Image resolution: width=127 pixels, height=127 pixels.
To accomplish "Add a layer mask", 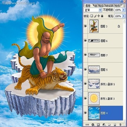I will tap(98, 125).
